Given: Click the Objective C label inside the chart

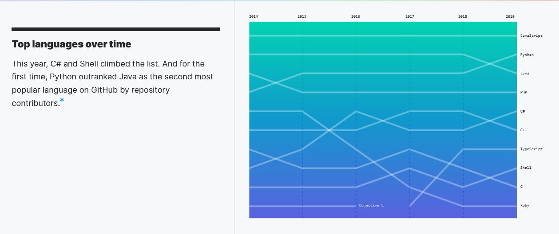Looking at the screenshot, I should 371,205.
